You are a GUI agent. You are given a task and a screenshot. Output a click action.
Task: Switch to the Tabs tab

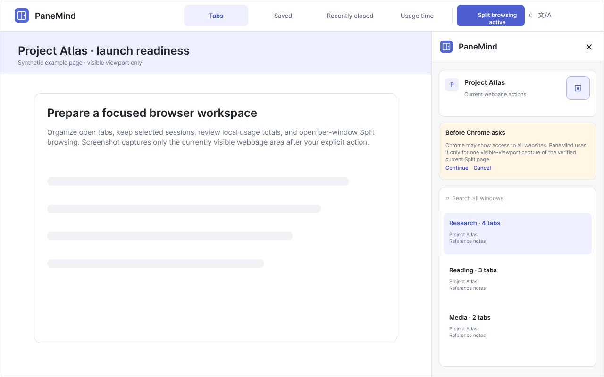tap(216, 16)
